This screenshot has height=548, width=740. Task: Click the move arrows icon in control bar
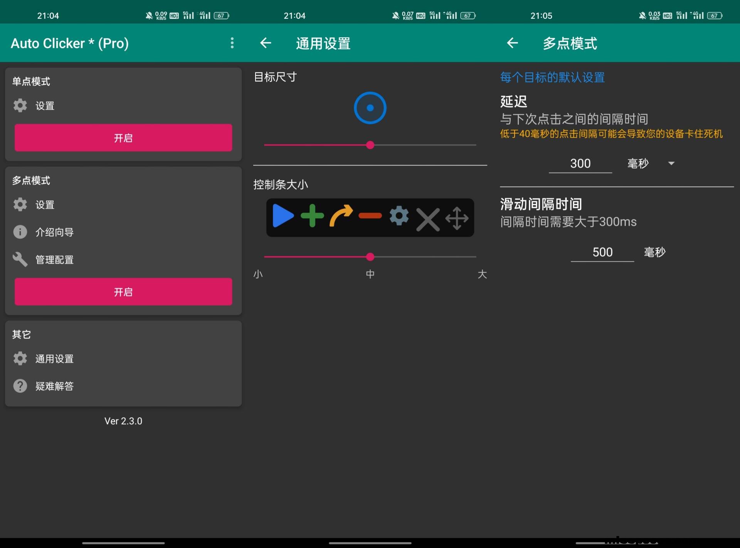[457, 218]
